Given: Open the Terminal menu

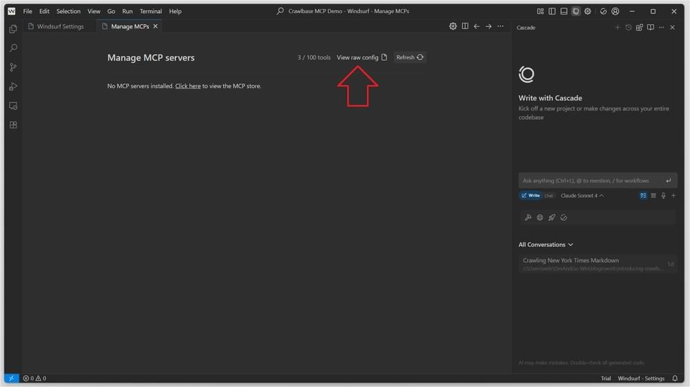Looking at the screenshot, I should [150, 11].
